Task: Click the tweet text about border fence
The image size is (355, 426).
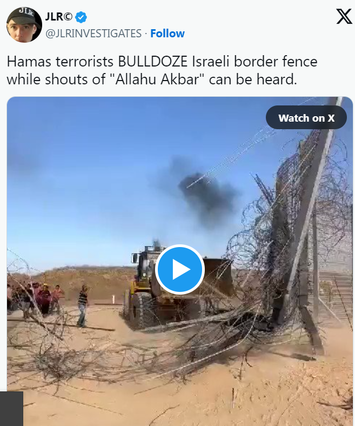Action: click(162, 70)
